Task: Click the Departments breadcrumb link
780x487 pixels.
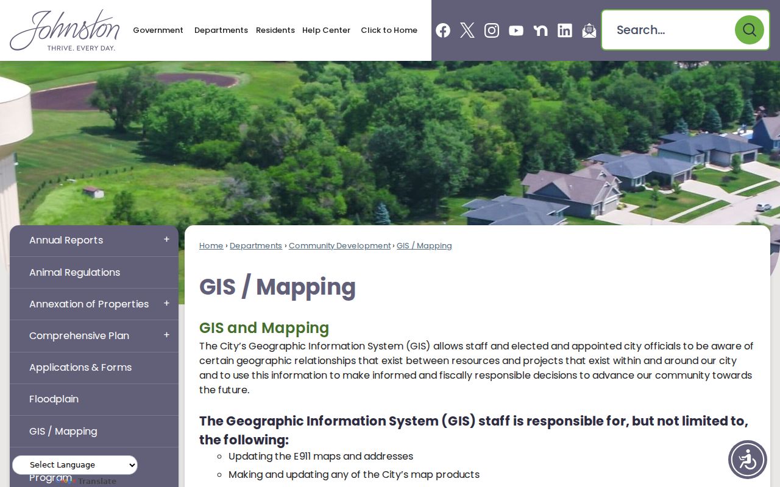Action: pyautogui.click(x=256, y=246)
